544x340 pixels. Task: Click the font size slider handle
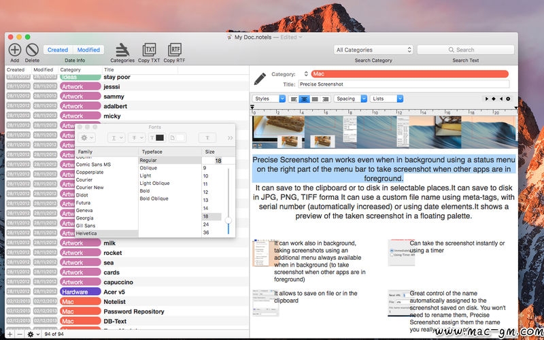(228, 220)
